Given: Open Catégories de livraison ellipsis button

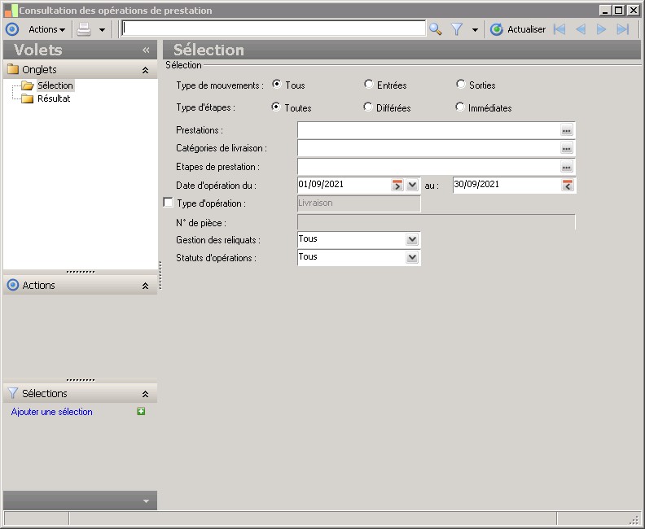Looking at the screenshot, I should [x=567, y=149].
